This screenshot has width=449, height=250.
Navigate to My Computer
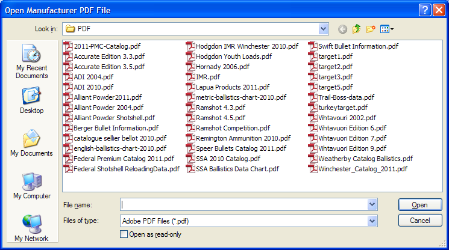(x=31, y=186)
